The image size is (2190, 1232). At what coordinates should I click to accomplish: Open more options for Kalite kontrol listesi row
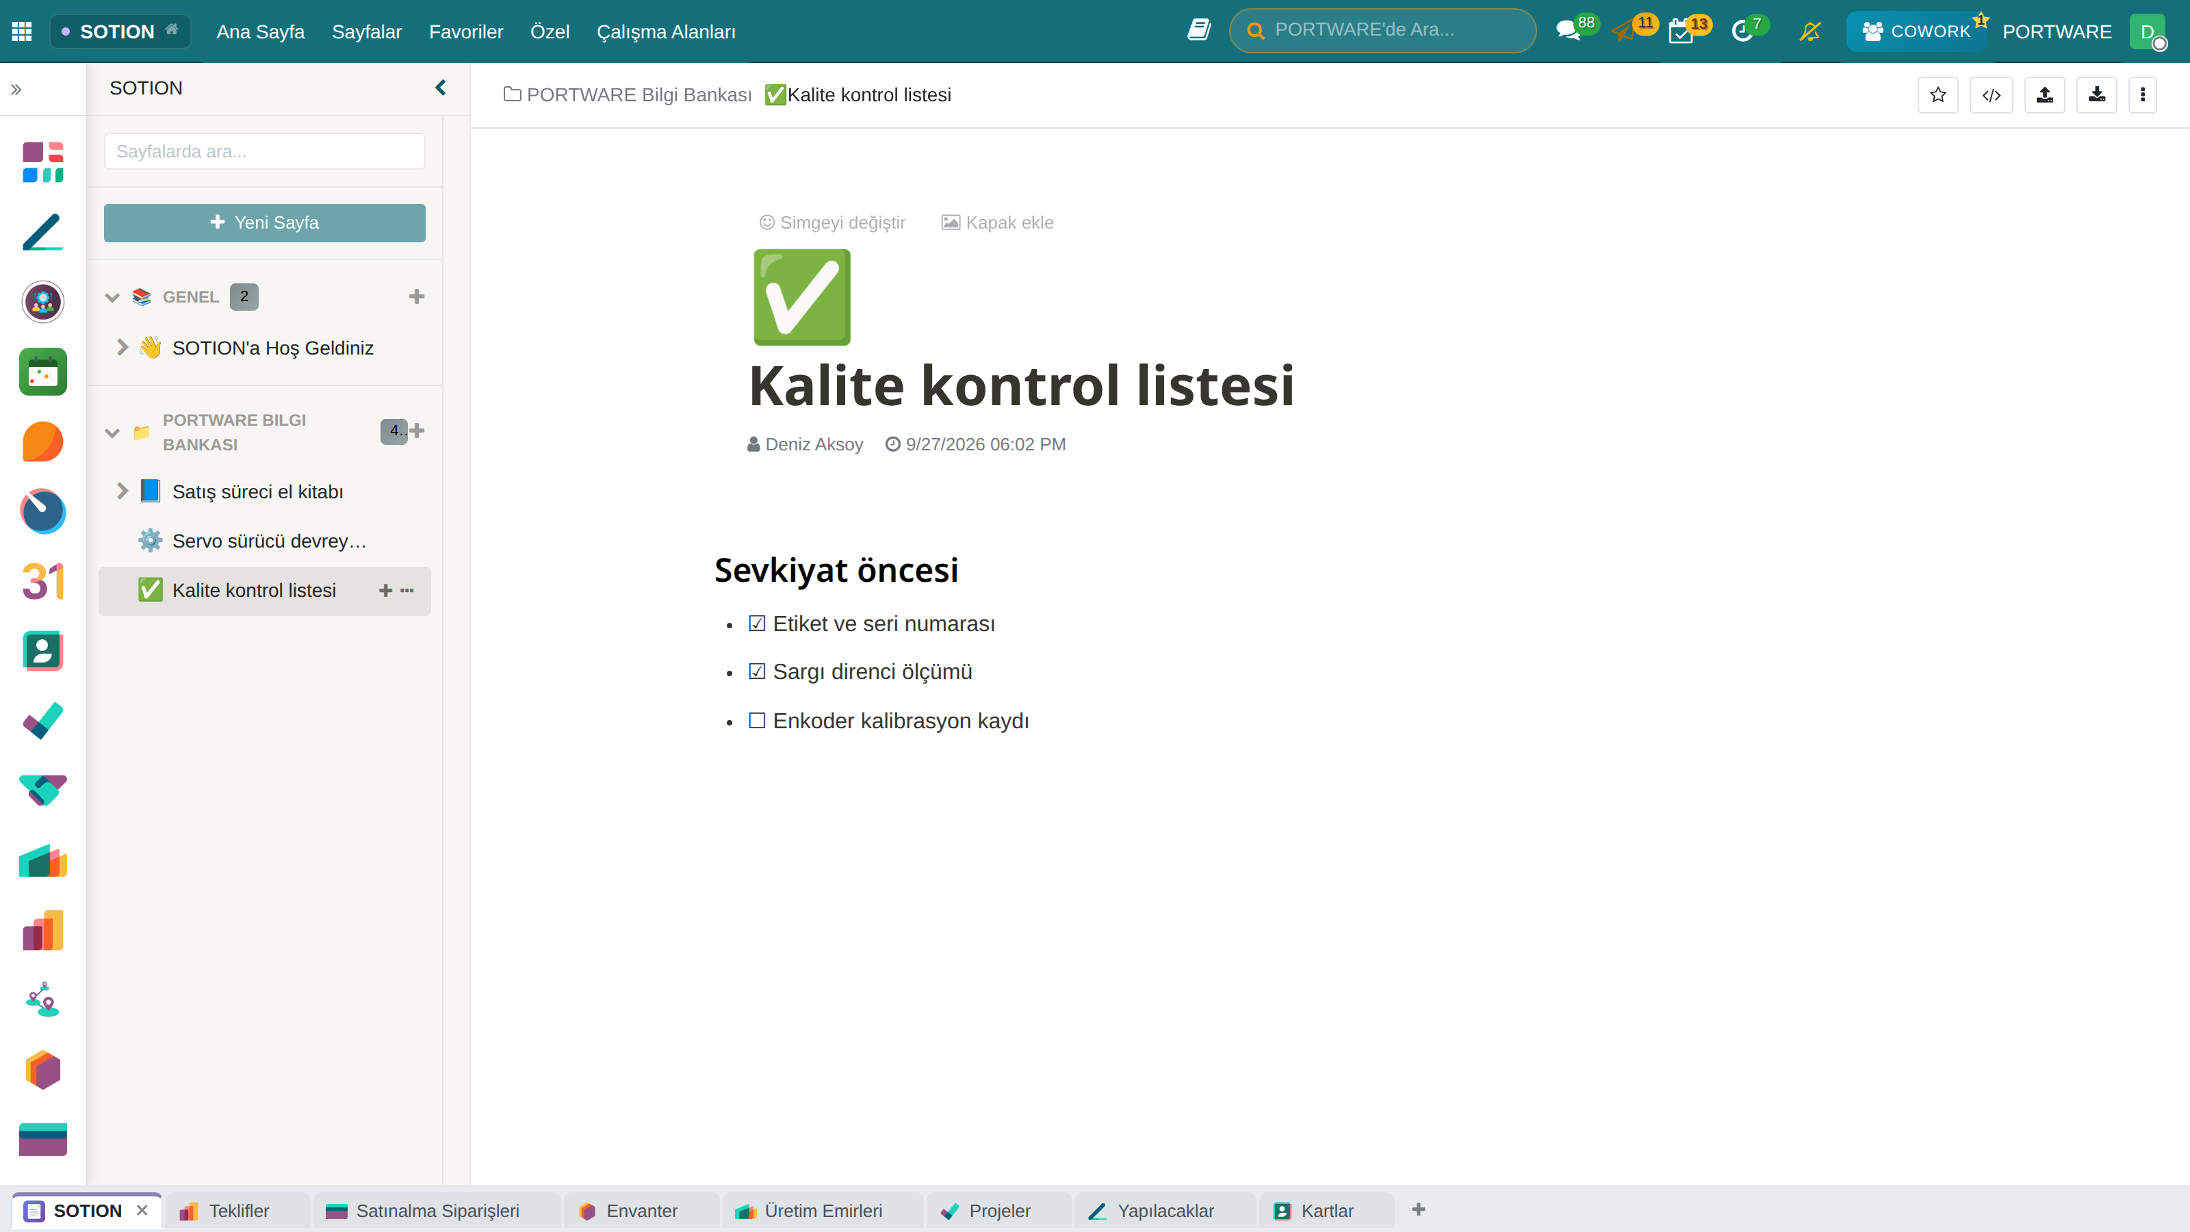(x=407, y=590)
